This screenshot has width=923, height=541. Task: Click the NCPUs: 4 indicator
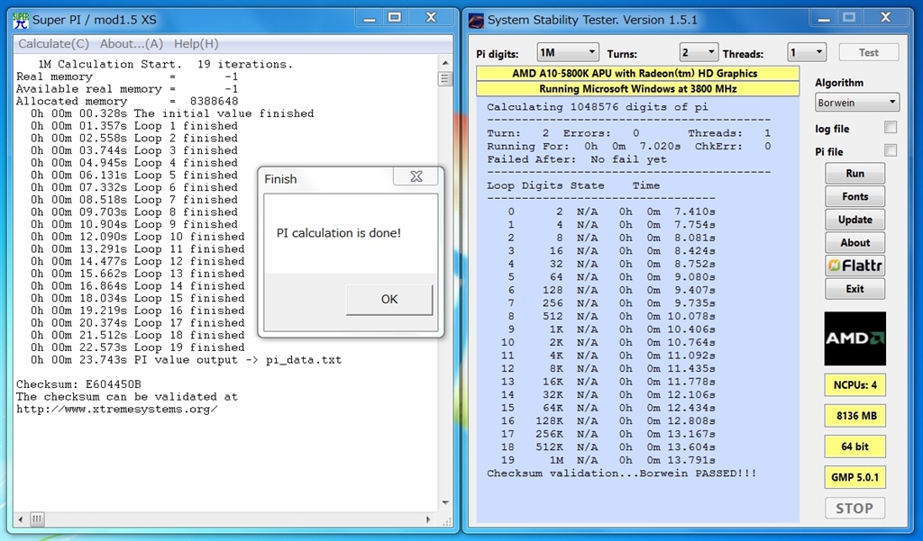854,385
